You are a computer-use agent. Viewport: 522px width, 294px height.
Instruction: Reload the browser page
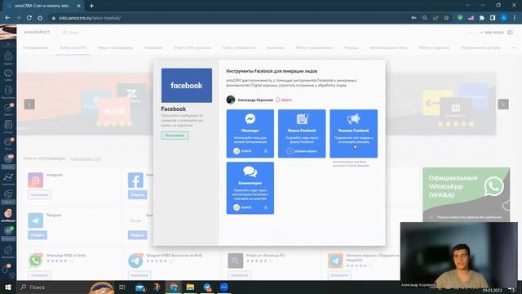[x=29, y=18]
